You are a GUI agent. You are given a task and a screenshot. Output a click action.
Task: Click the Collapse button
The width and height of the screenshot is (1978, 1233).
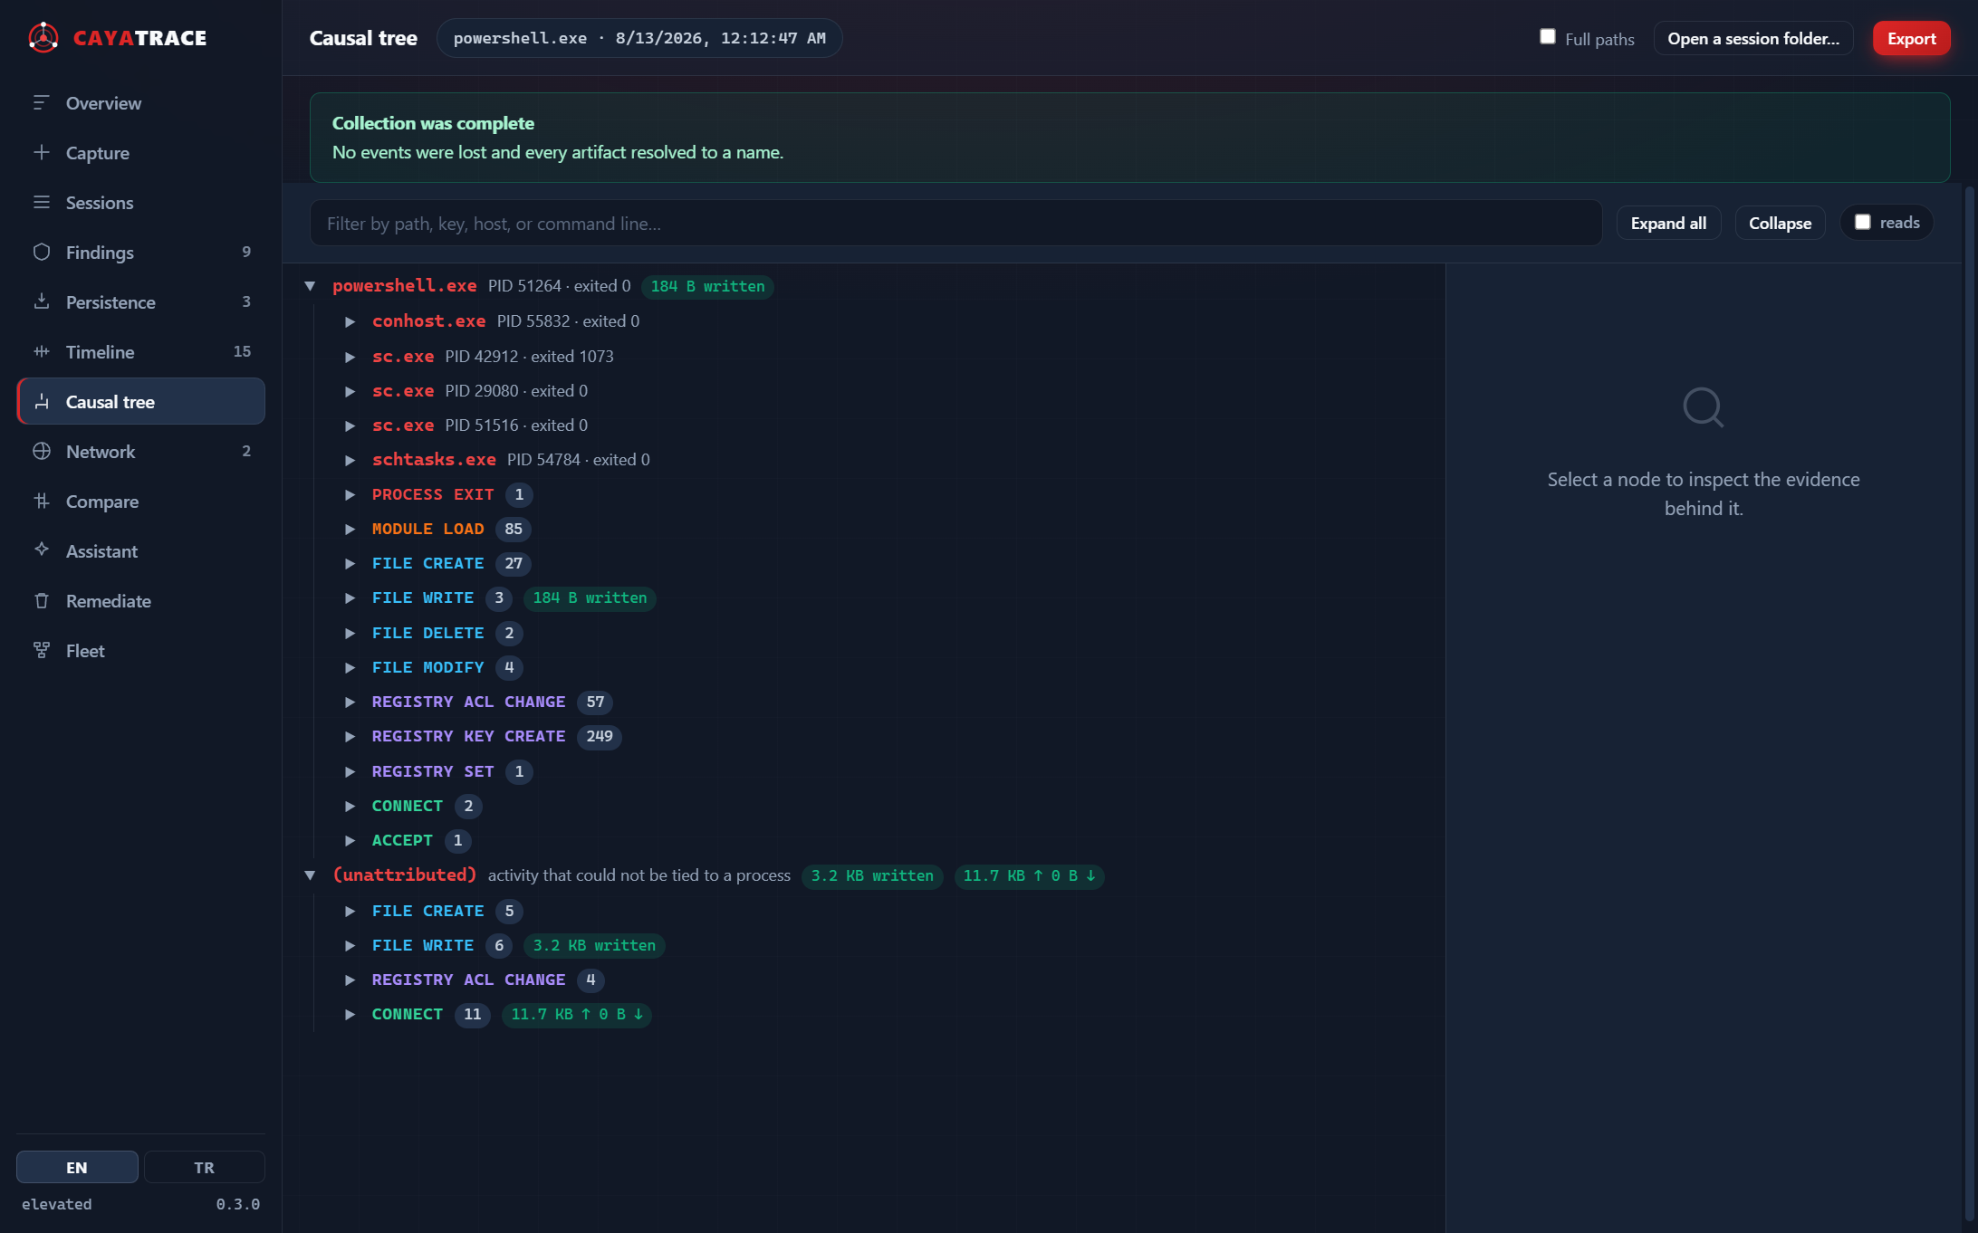click(x=1780, y=223)
